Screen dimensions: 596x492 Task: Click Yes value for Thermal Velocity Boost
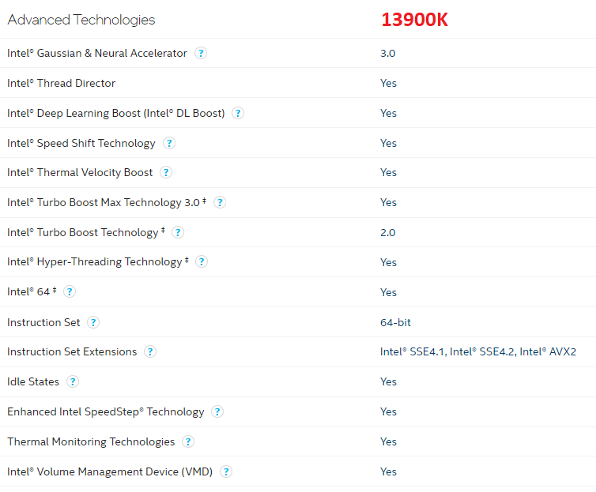click(x=388, y=173)
